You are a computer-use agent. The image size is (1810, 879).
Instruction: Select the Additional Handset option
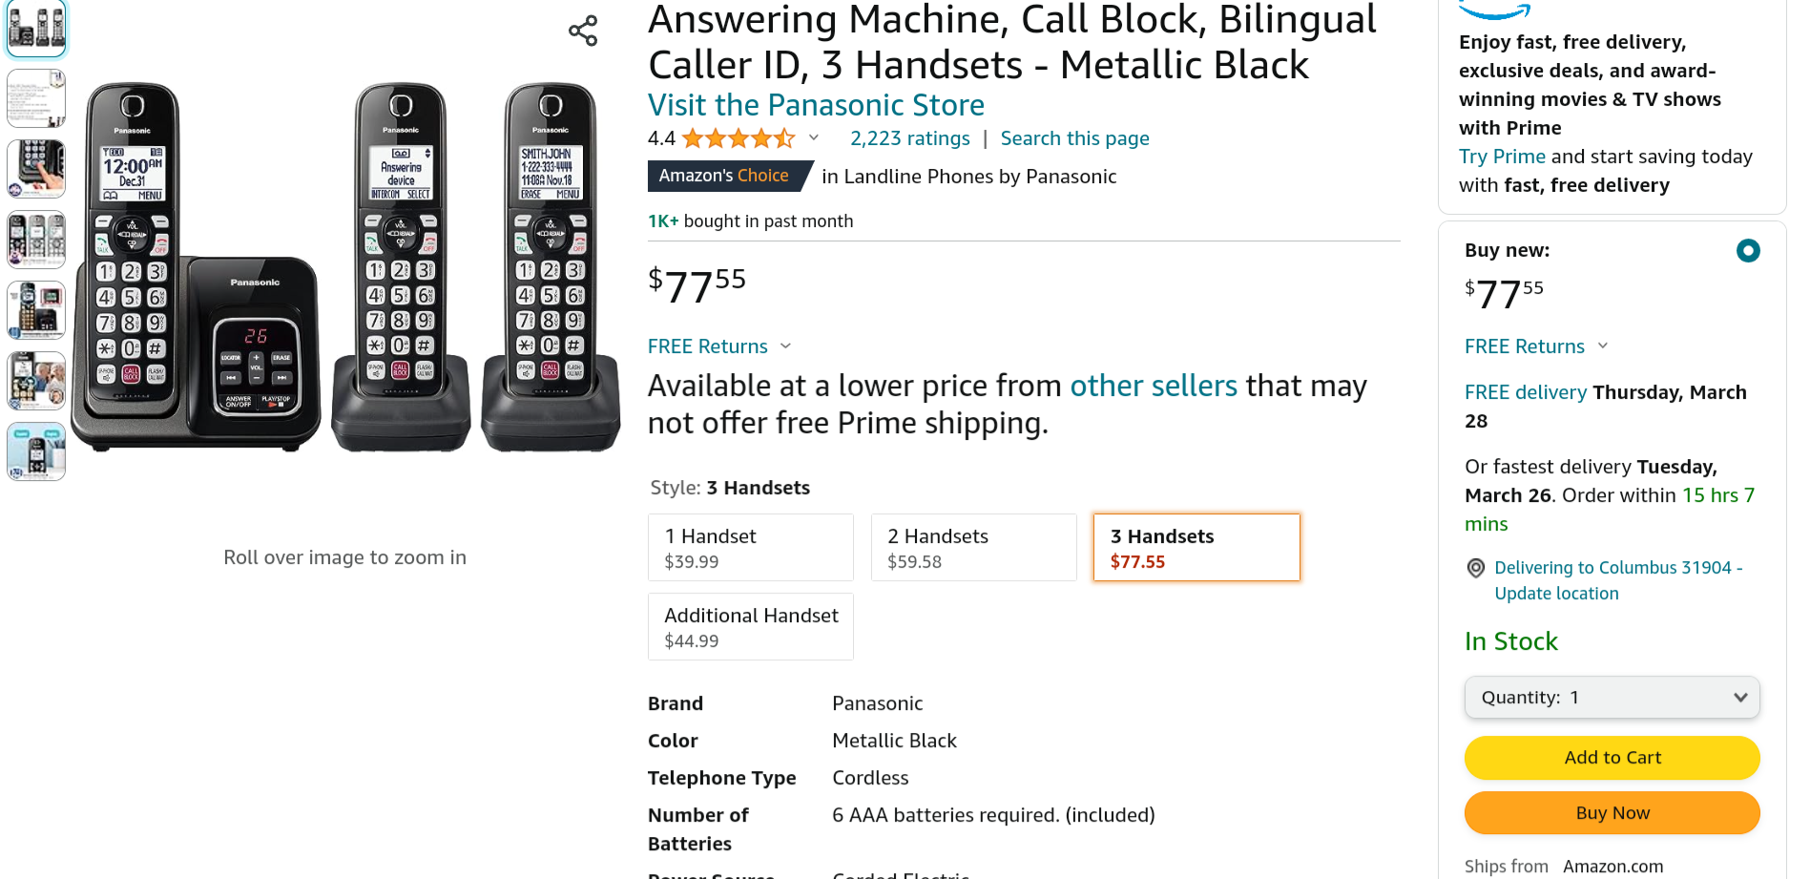tap(750, 626)
